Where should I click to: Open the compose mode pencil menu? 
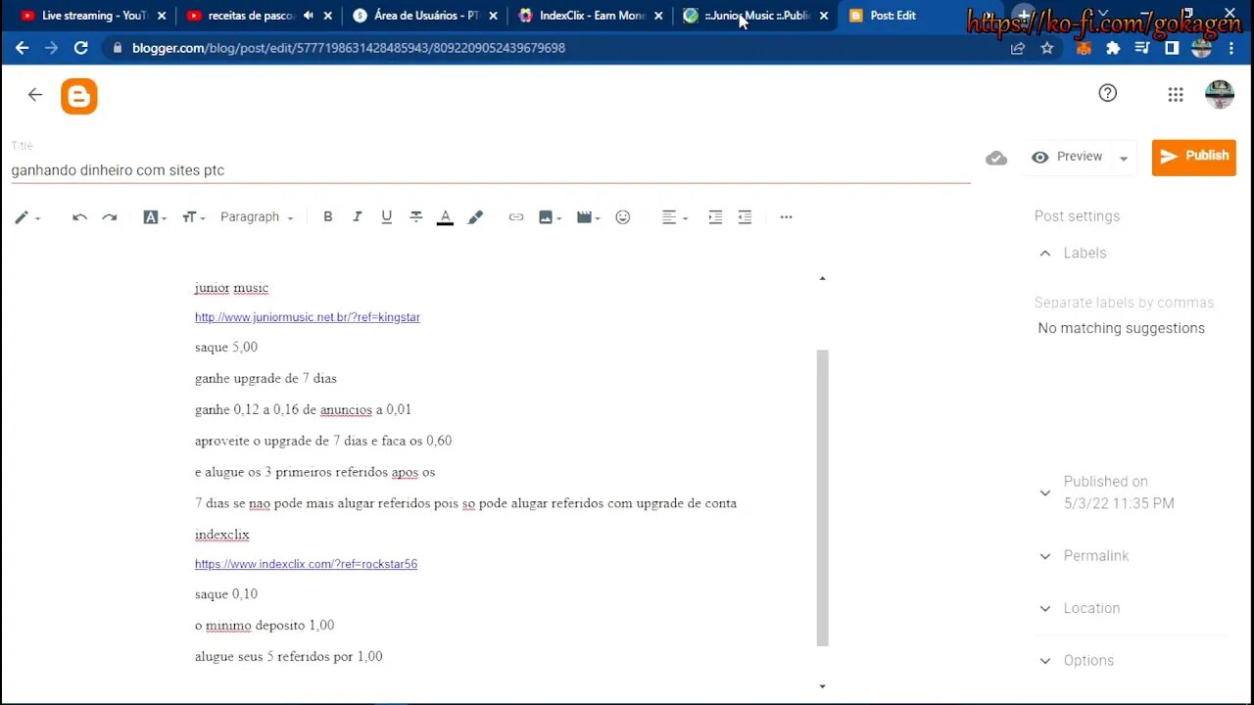click(x=26, y=217)
